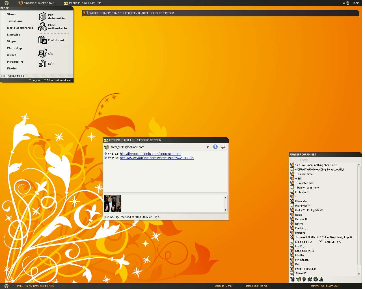The height and width of the screenshot is (289, 365).
Task: Open the heart dropdown arrow in message window
Action: pyautogui.click(x=208, y=147)
